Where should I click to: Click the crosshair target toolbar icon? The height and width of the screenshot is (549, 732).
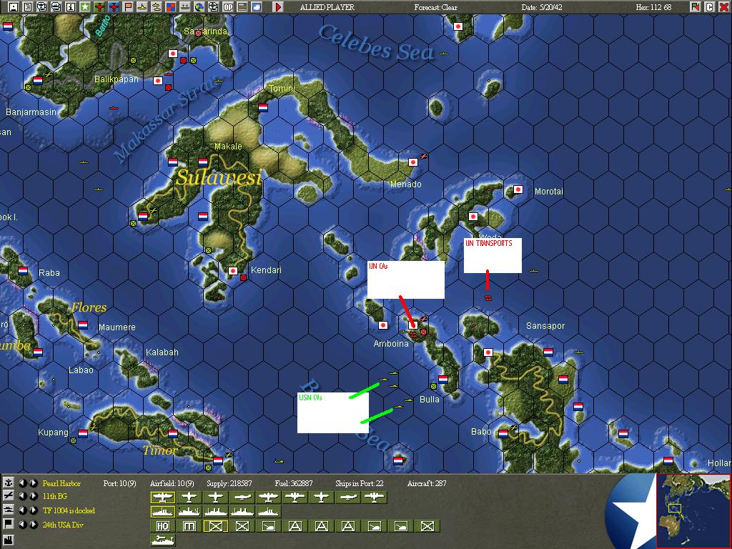point(213,7)
